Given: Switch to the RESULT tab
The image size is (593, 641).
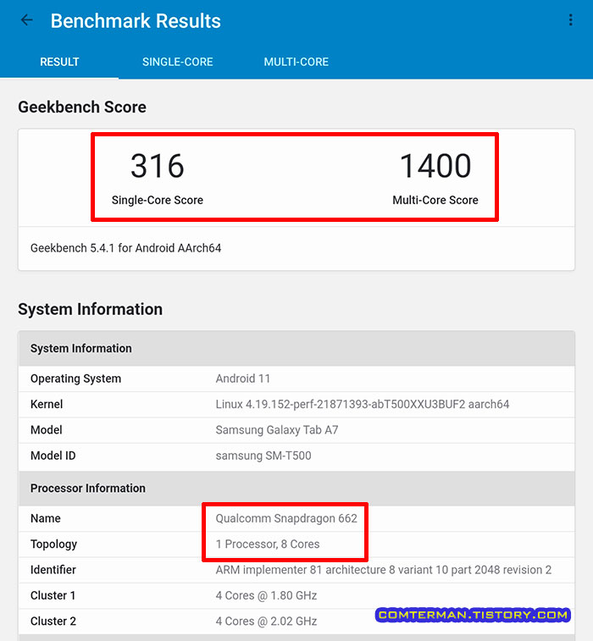Looking at the screenshot, I should pyautogui.click(x=59, y=62).
